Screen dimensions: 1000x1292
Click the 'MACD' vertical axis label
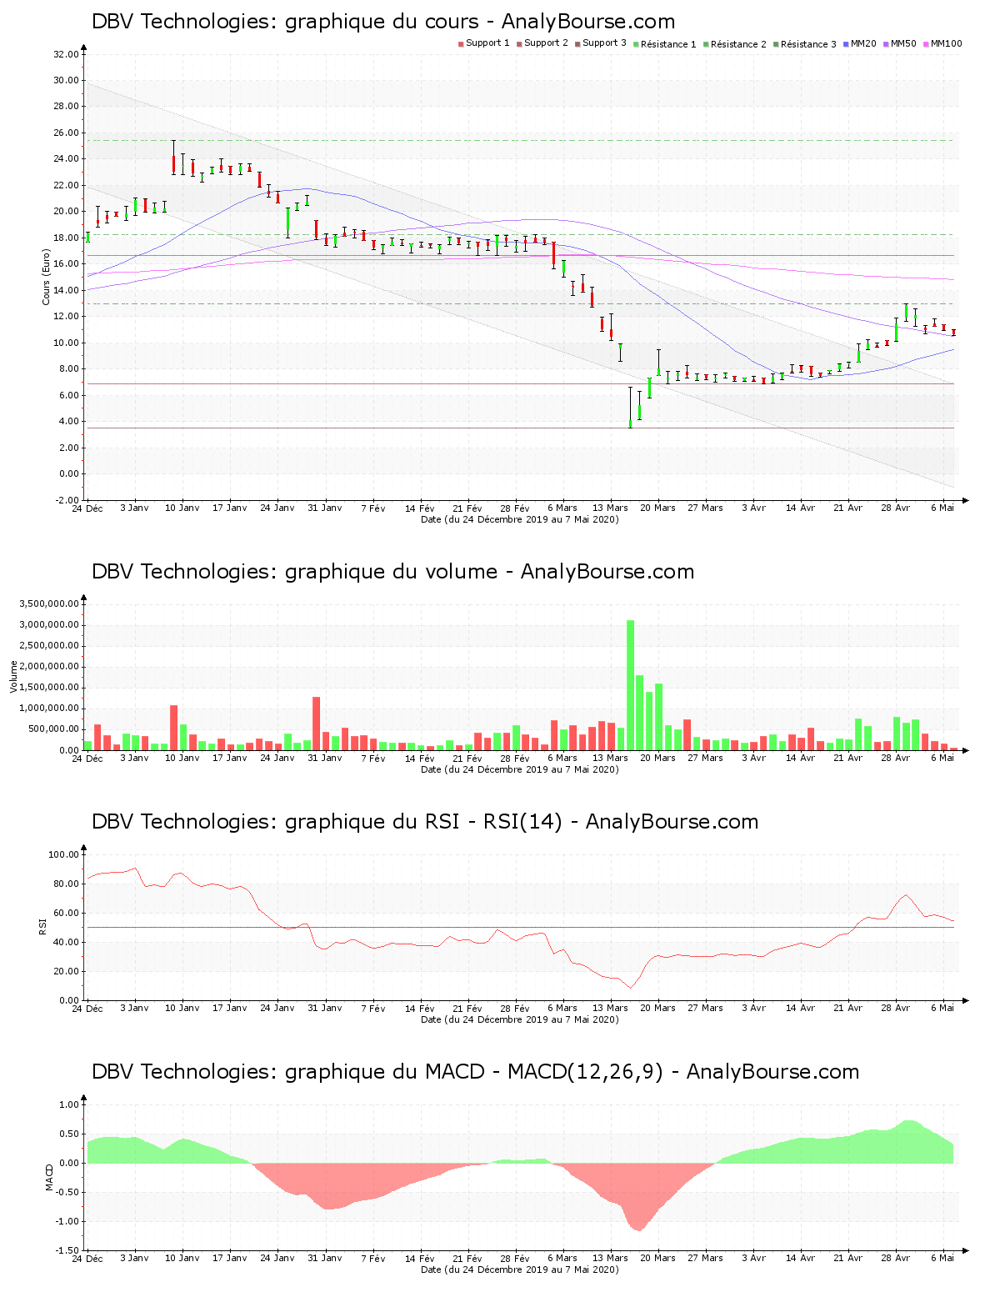point(50,1177)
